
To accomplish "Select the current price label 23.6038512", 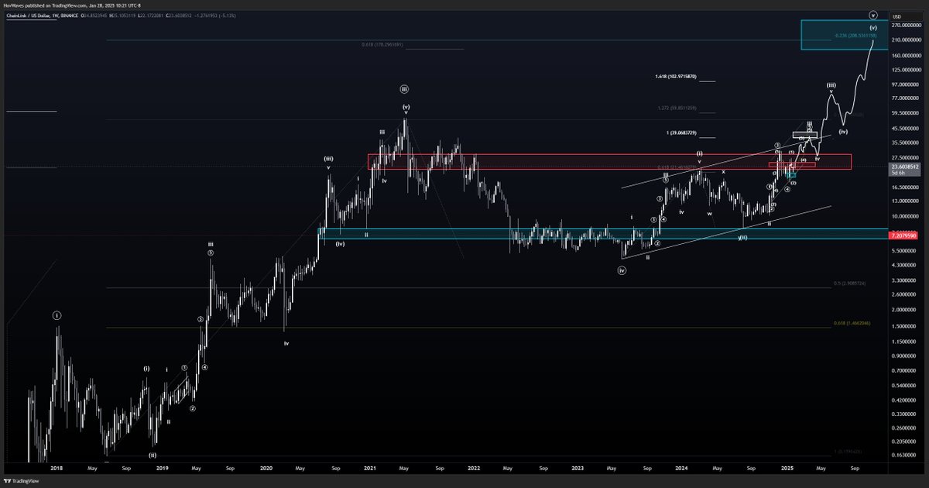I will (906, 167).
